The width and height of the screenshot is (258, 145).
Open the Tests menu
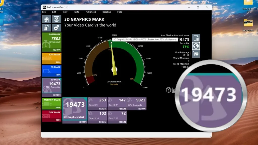pyautogui.click(x=76, y=12)
